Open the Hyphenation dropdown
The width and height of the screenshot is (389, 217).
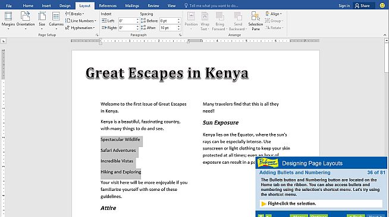point(80,28)
